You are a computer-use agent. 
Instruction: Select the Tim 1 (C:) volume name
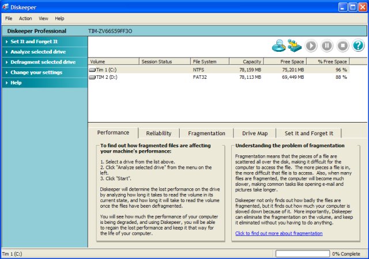coord(106,70)
